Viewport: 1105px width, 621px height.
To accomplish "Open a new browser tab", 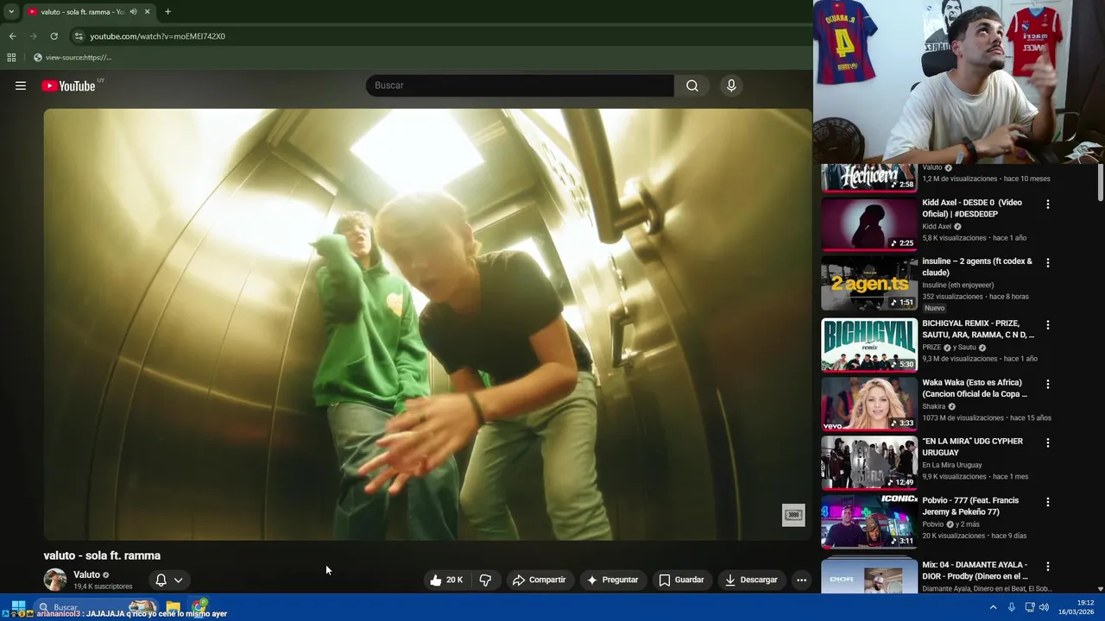I will point(167,12).
